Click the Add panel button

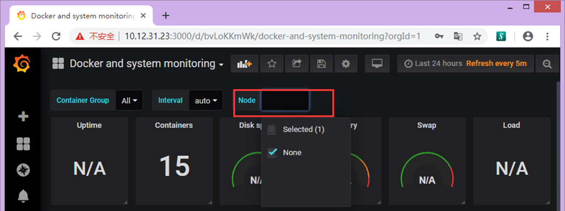pos(244,64)
